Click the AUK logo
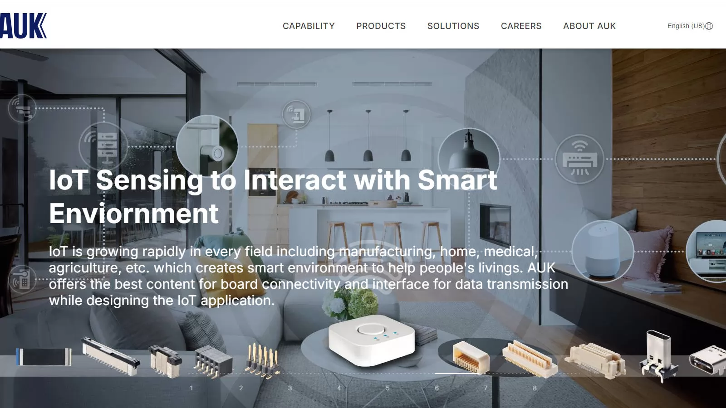Screen dimensions: 726x408 pyautogui.click(x=23, y=26)
